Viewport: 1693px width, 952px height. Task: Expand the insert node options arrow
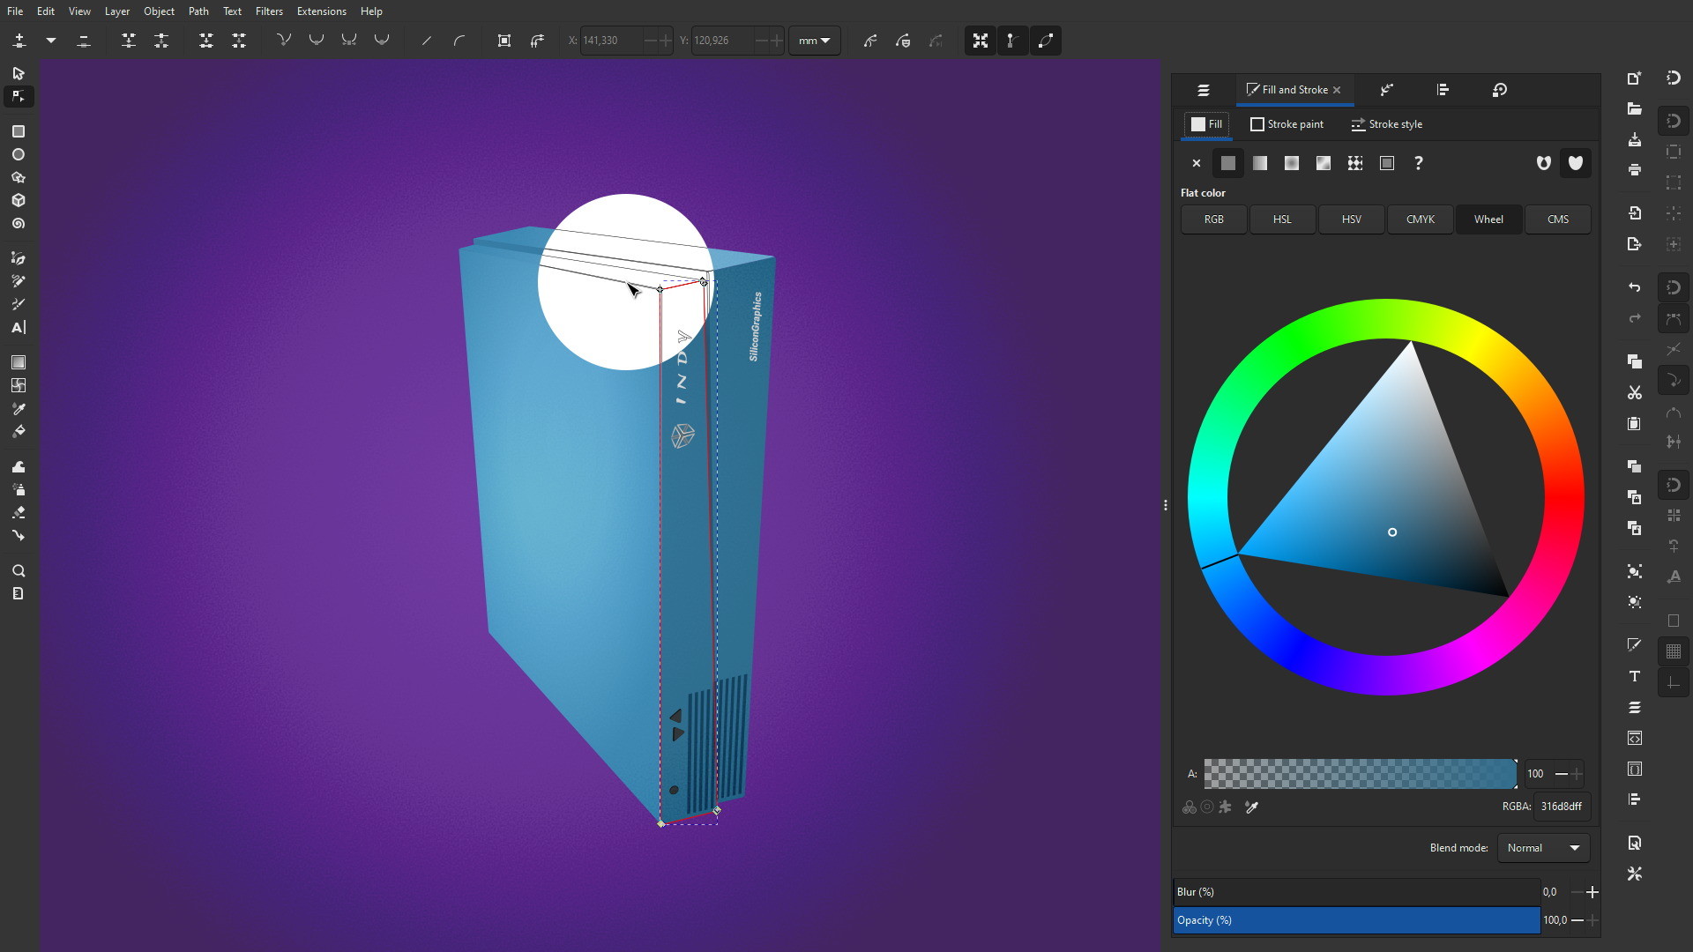coord(51,41)
